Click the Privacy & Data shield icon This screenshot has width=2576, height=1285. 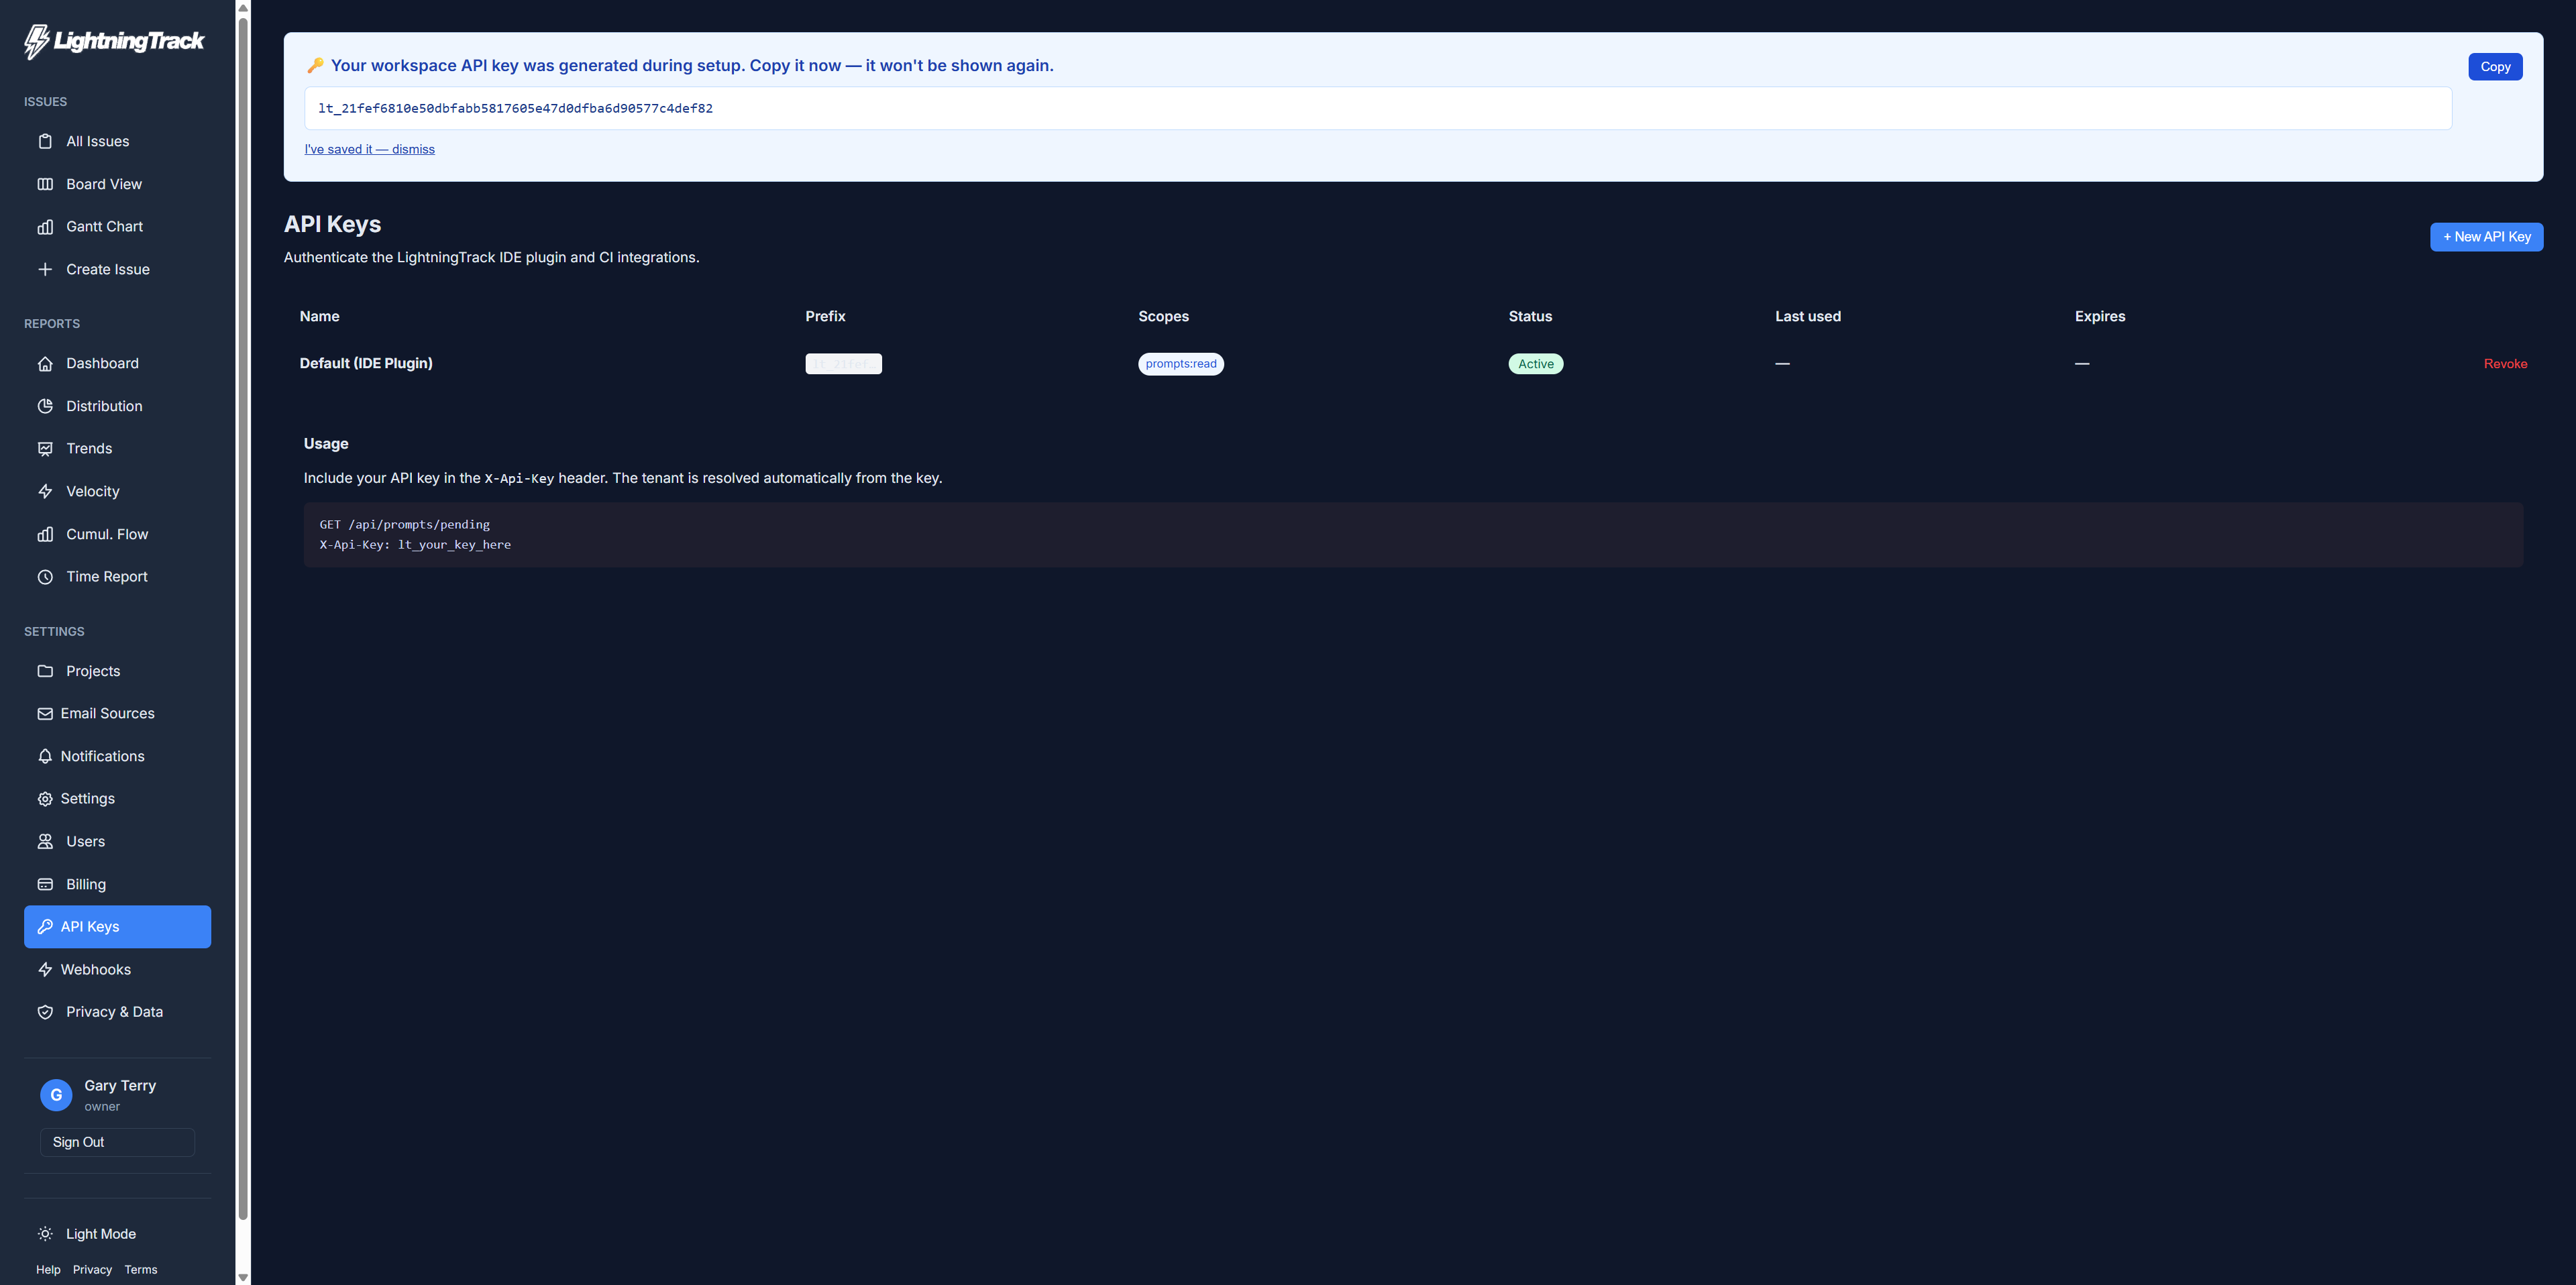coord(45,1011)
